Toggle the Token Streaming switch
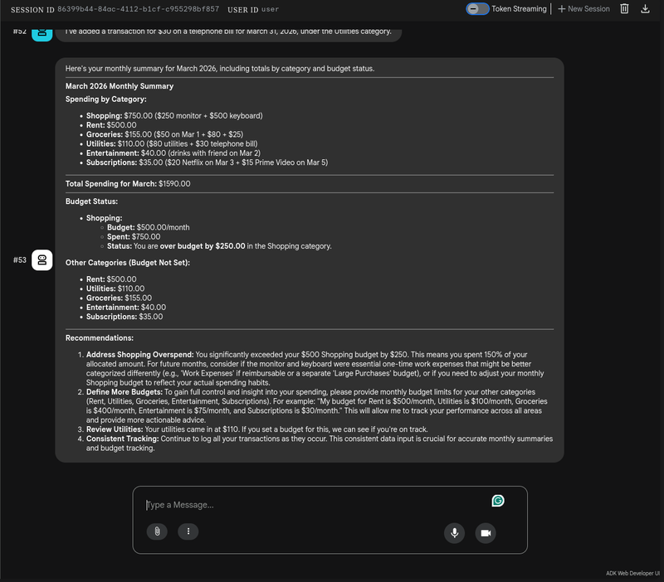This screenshot has height=582, width=664. (x=477, y=8)
